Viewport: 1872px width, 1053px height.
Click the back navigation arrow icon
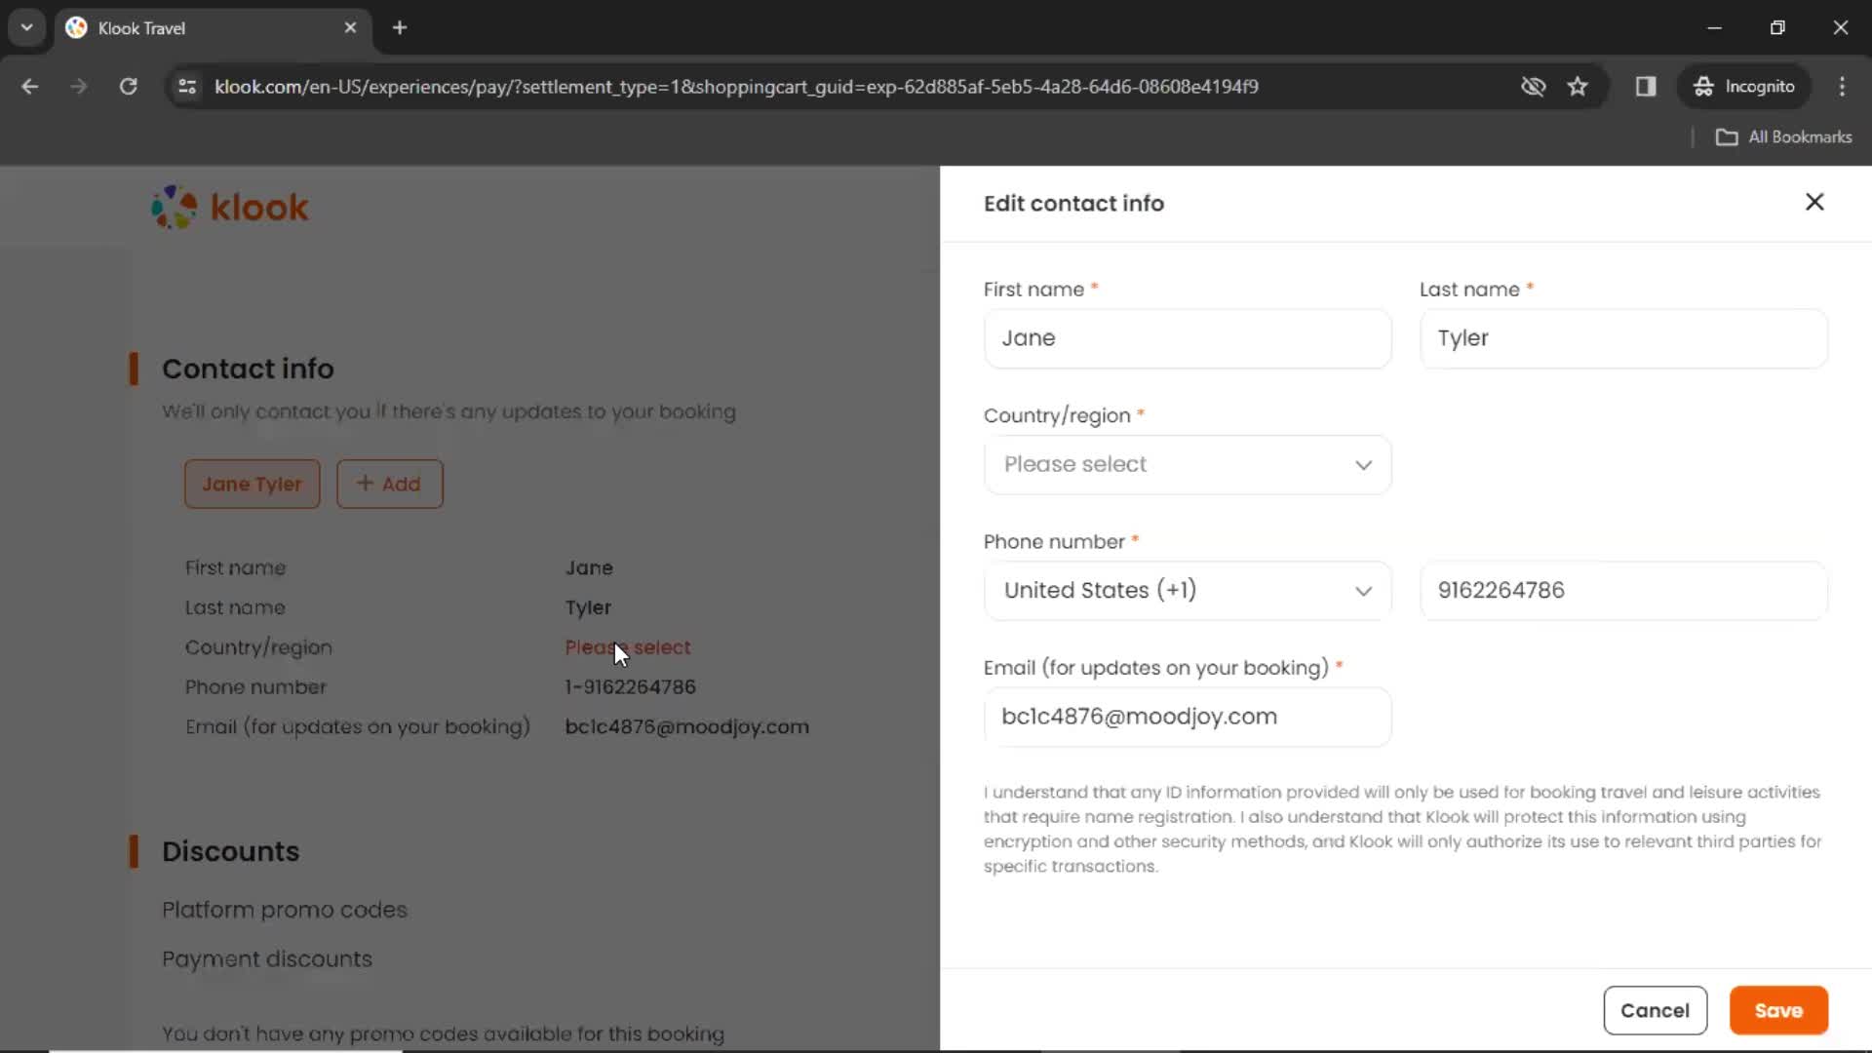click(31, 86)
